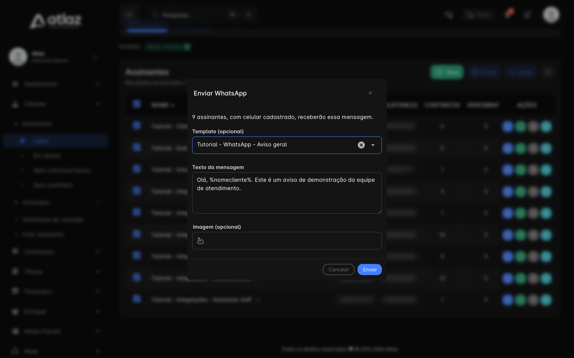This screenshot has height=358, width=574.
Task: Click the Imagem (opcional) input field
Action: pos(287,241)
